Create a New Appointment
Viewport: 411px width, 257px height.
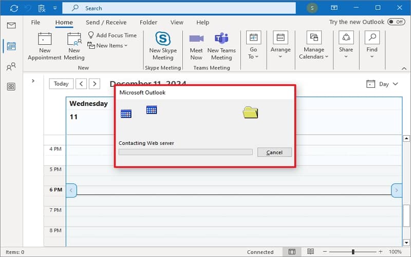coord(45,46)
